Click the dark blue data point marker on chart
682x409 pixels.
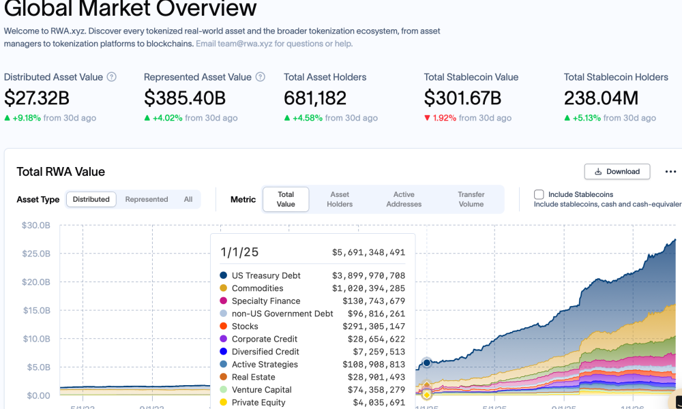(427, 363)
